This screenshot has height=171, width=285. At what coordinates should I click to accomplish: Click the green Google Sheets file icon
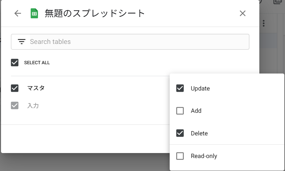click(x=34, y=13)
